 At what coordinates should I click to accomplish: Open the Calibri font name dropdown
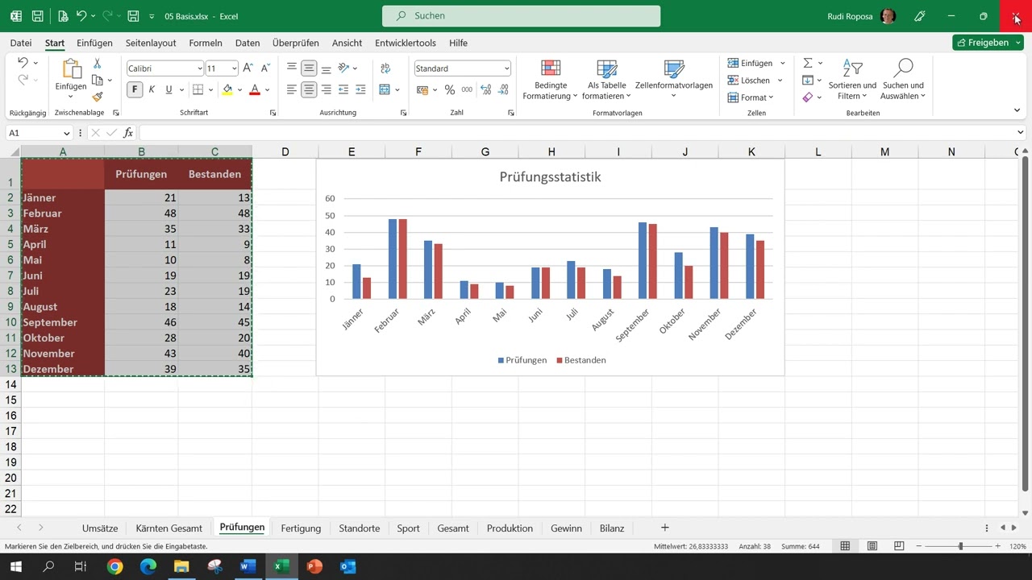pyautogui.click(x=199, y=68)
